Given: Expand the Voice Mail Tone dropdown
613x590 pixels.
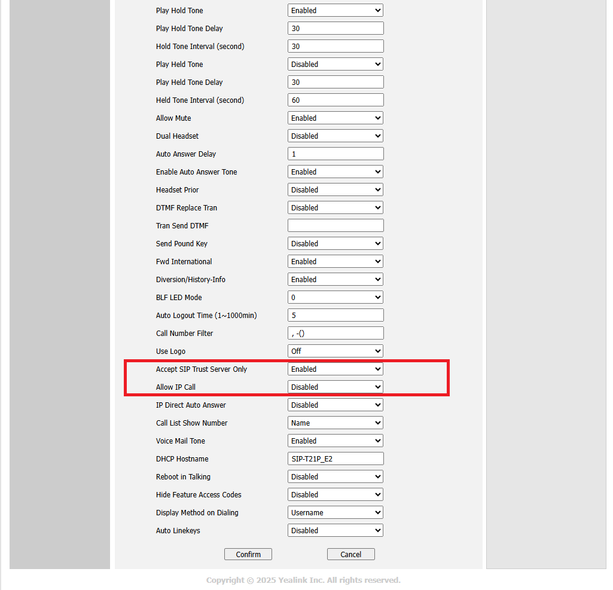Looking at the screenshot, I should pos(335,441).
